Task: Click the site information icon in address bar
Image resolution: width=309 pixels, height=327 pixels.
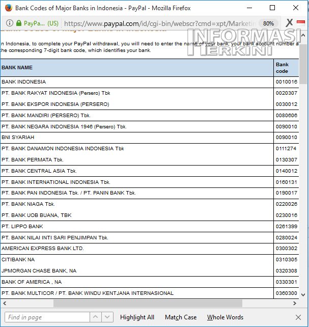Action: [9, 23]
